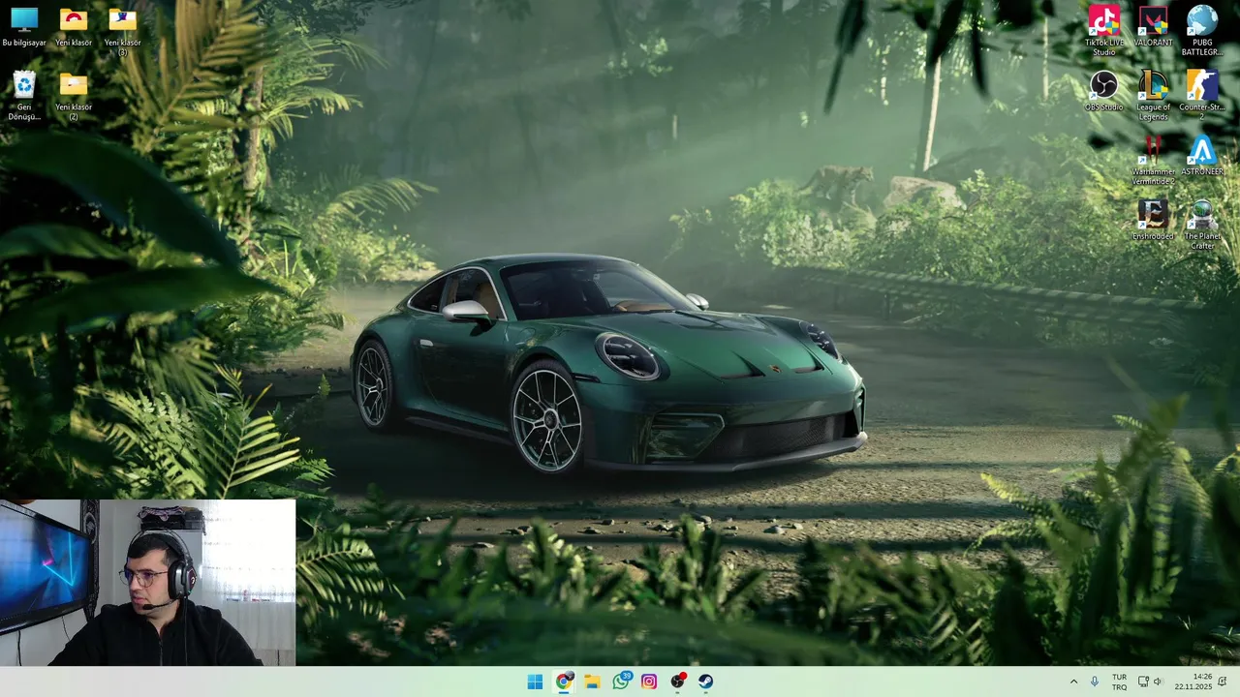
Task: Open File Explorer from the taskbar
Action: [592, 682]
